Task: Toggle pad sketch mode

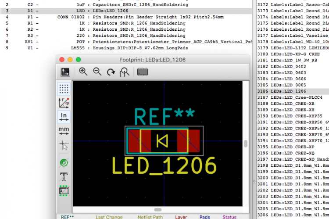Action: click(64, 163)
